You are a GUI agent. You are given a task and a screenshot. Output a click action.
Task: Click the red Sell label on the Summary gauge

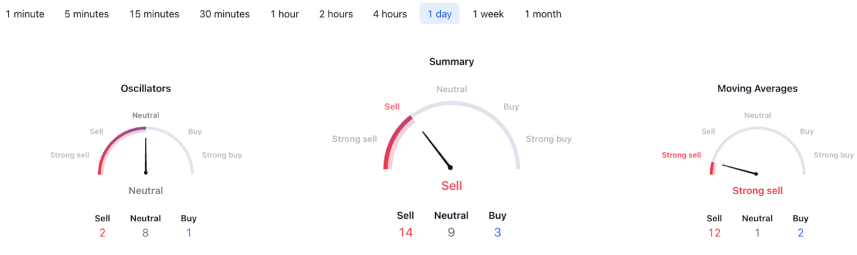(392, 107)
